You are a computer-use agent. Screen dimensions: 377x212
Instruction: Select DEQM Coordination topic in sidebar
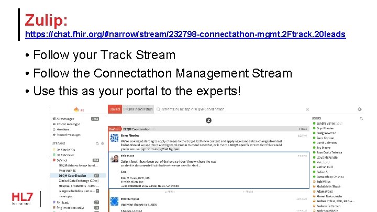[72, 176]
